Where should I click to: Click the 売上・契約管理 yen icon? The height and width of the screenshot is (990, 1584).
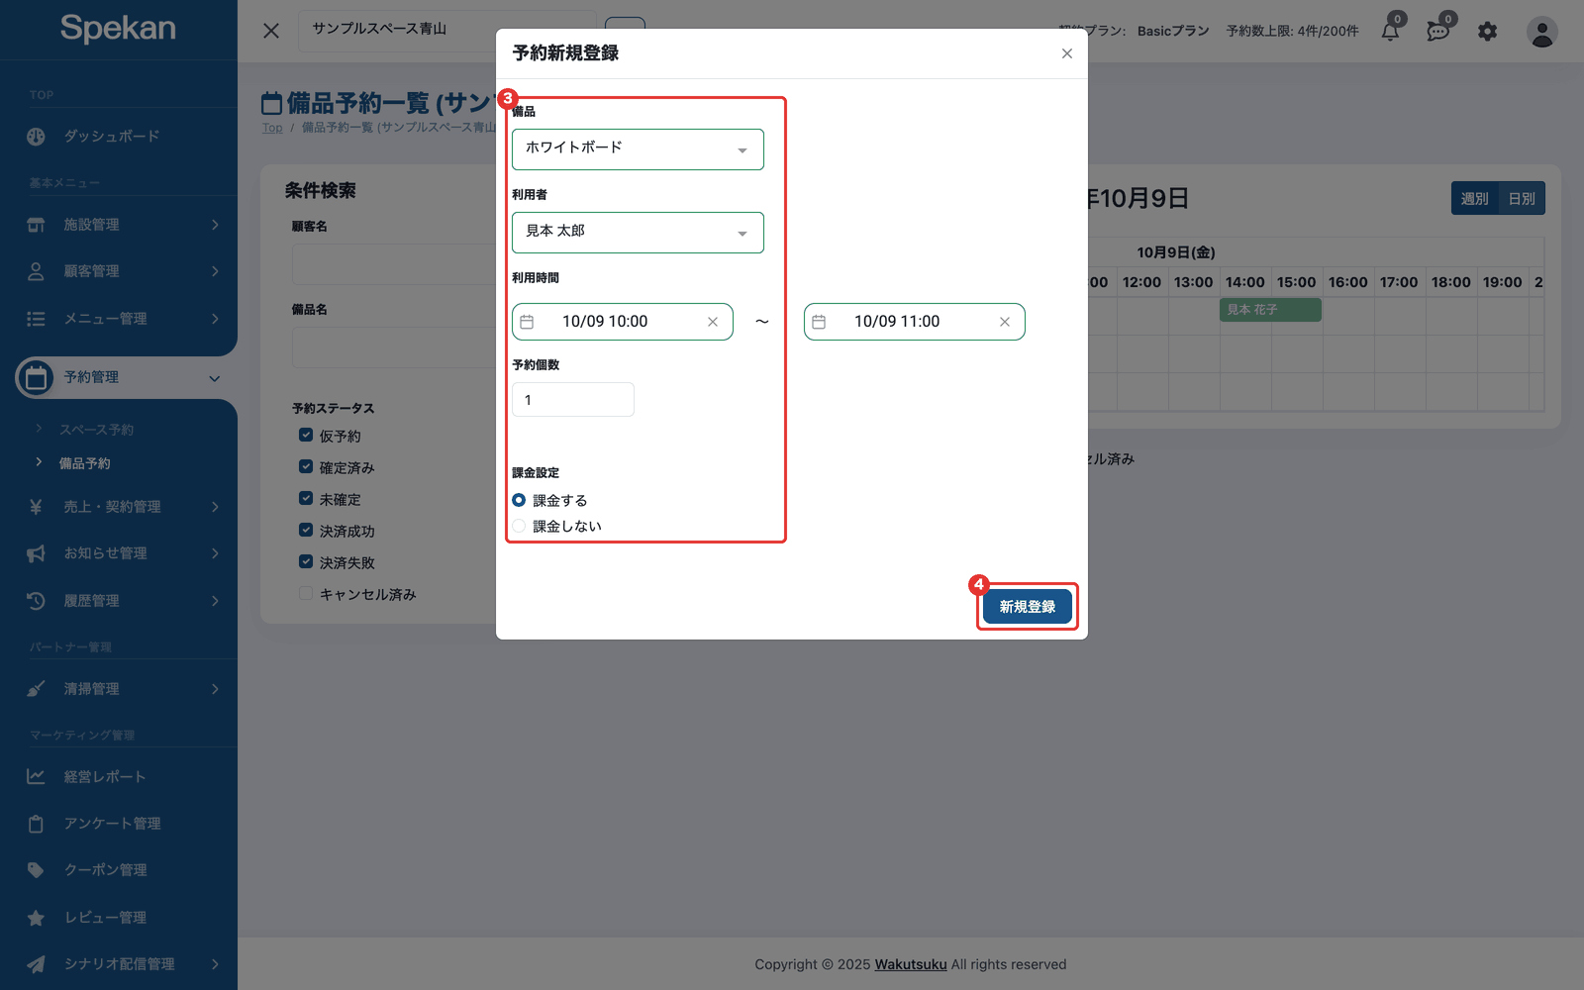coord(36,507)
